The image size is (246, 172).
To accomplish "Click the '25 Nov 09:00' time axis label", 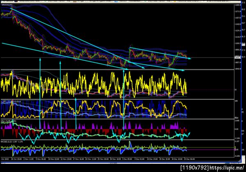I will click(x=103, y=159).
